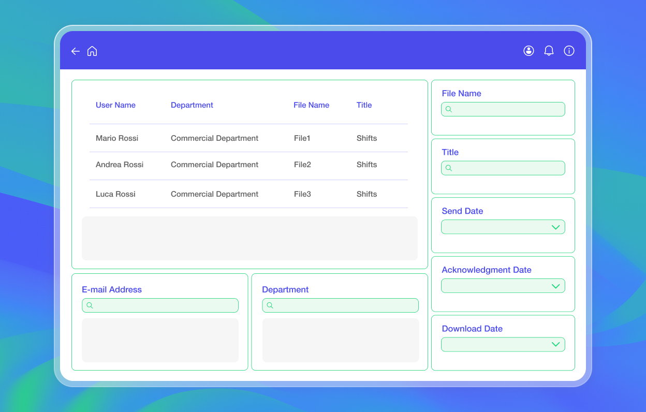Click the info icon in header

[x=569, y=51]
